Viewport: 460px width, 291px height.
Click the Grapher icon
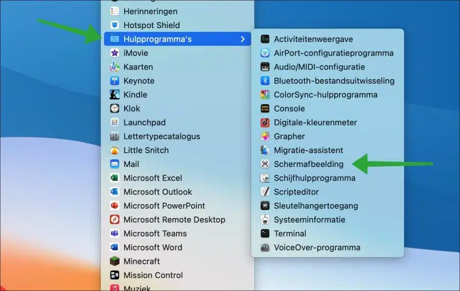click(x=265, y=136)
